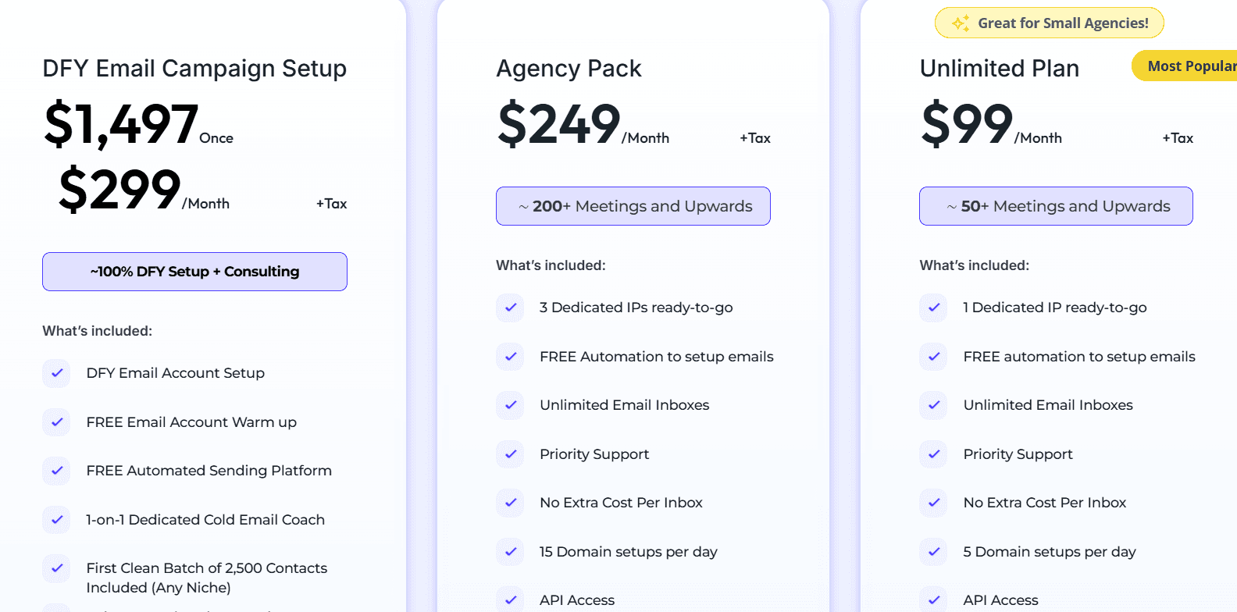Click the Great for Small Agencies badge

pos(1049,23)
